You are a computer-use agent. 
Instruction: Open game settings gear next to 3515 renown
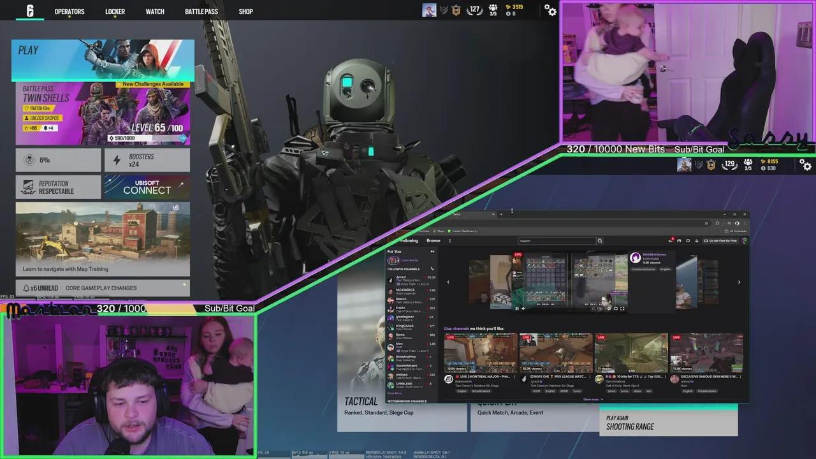(x=550, y=10)
